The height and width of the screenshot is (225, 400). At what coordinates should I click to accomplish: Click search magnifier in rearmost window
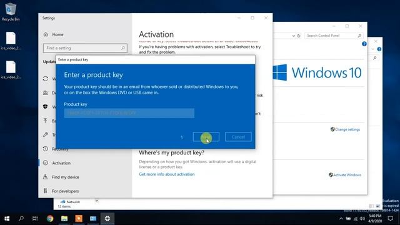pos(375,58)
